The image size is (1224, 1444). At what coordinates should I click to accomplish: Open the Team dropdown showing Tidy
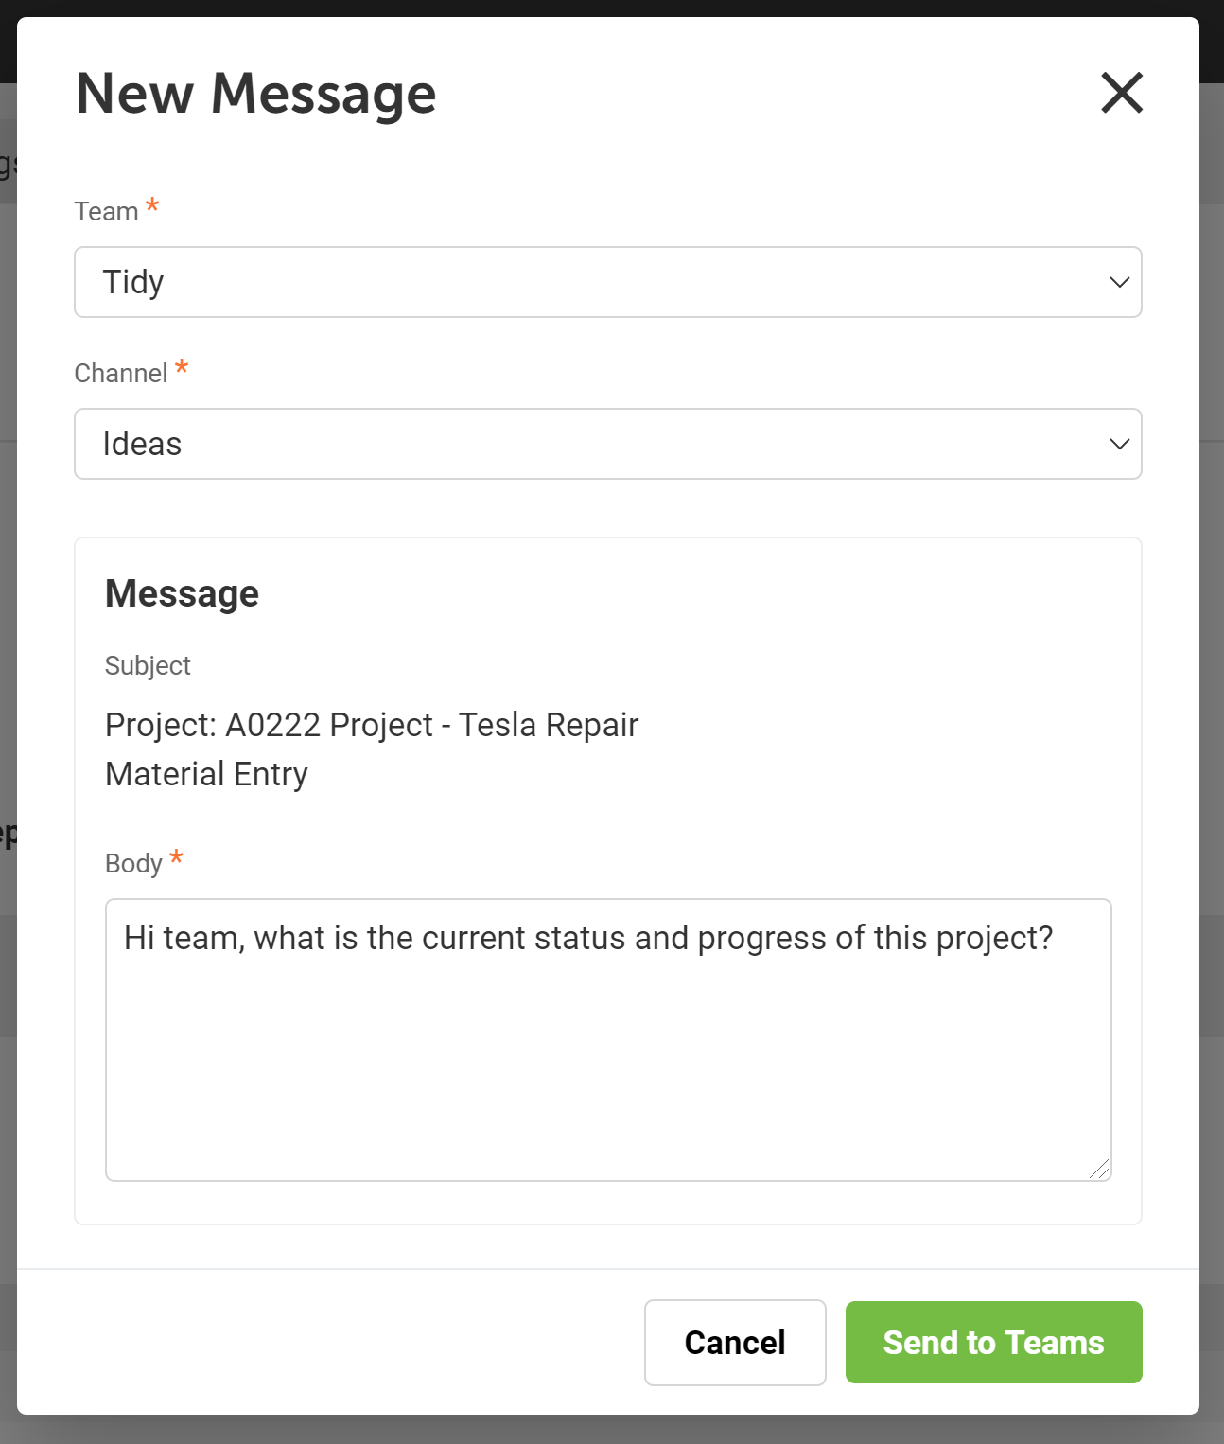tap(608, 282)
